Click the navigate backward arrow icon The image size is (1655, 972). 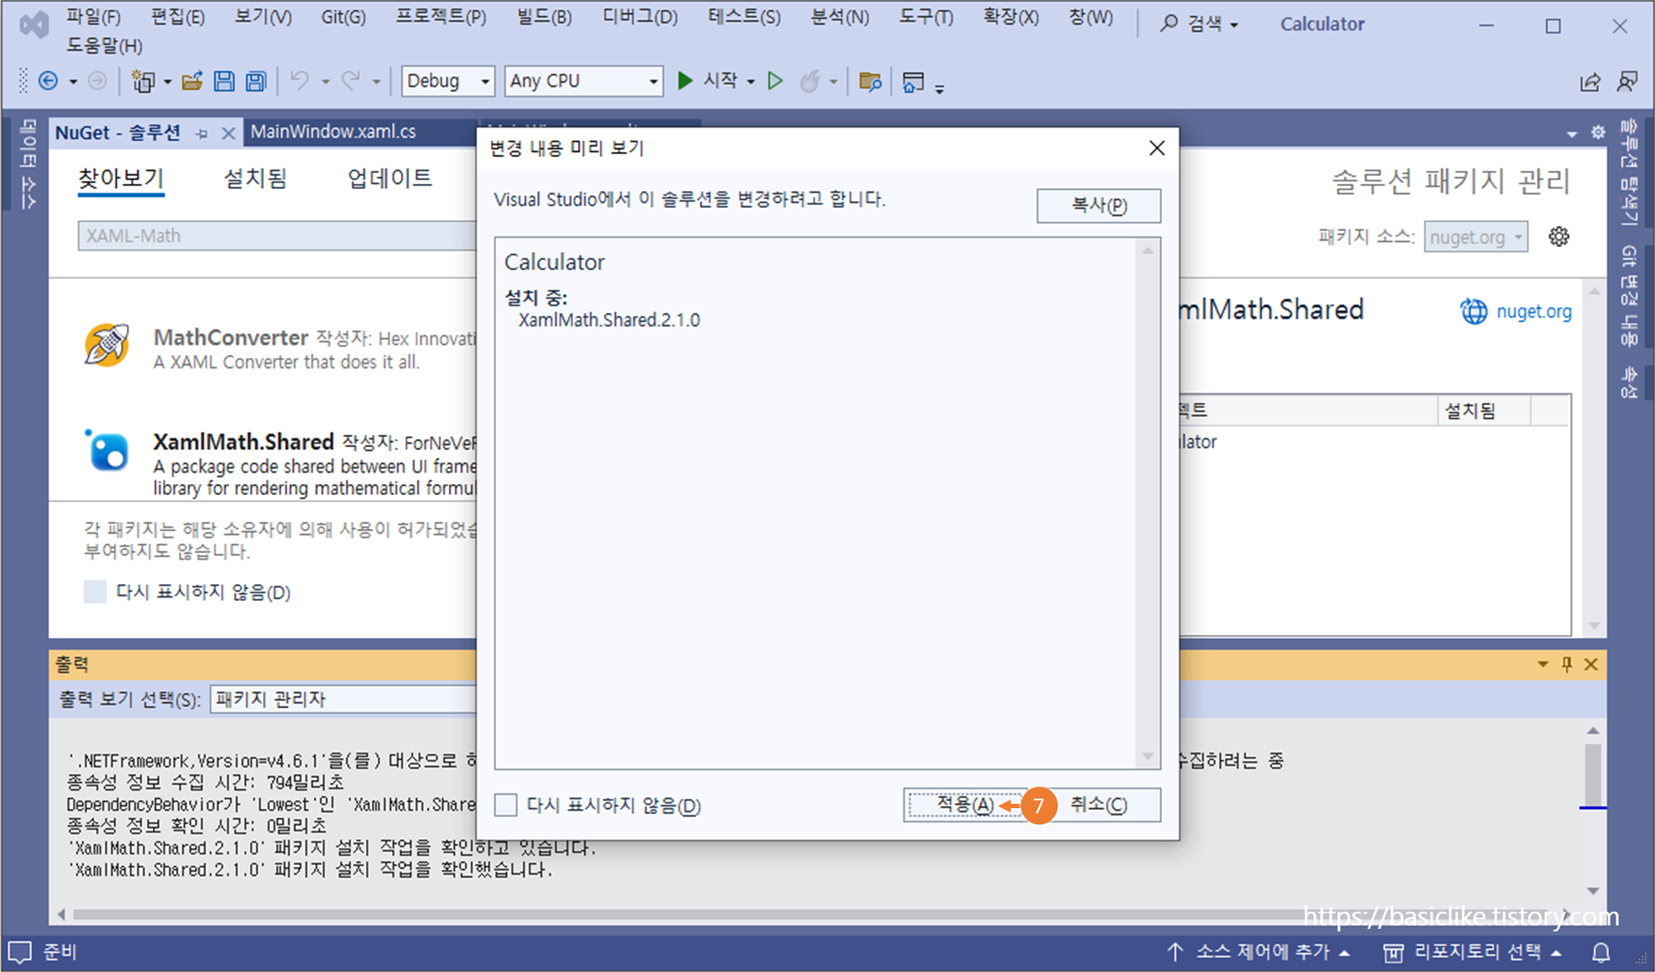[48, 81]
